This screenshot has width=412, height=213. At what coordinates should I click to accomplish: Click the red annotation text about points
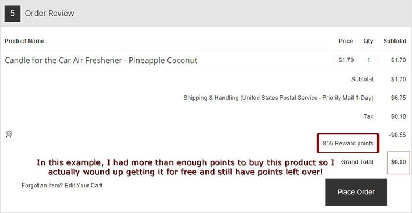click(x=186, y=167)
